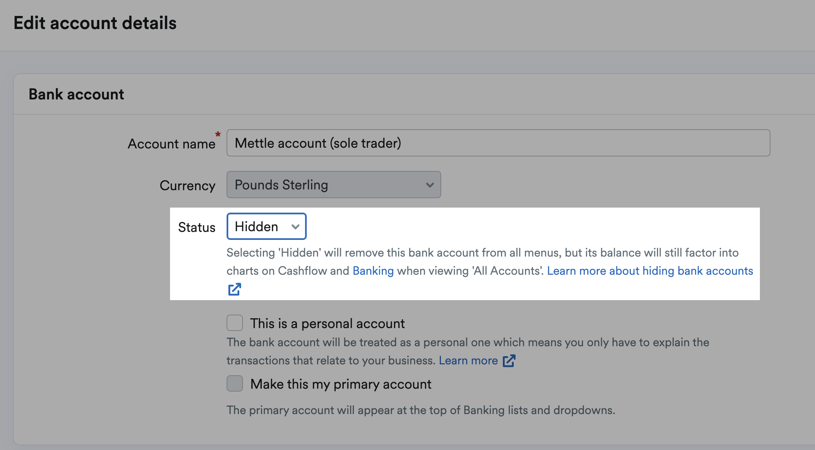Open 'Learn more about hiding bank accounts' link
The height and width of the screenshot is (450, 815).
pyautogui.click(x=650, y=271)
